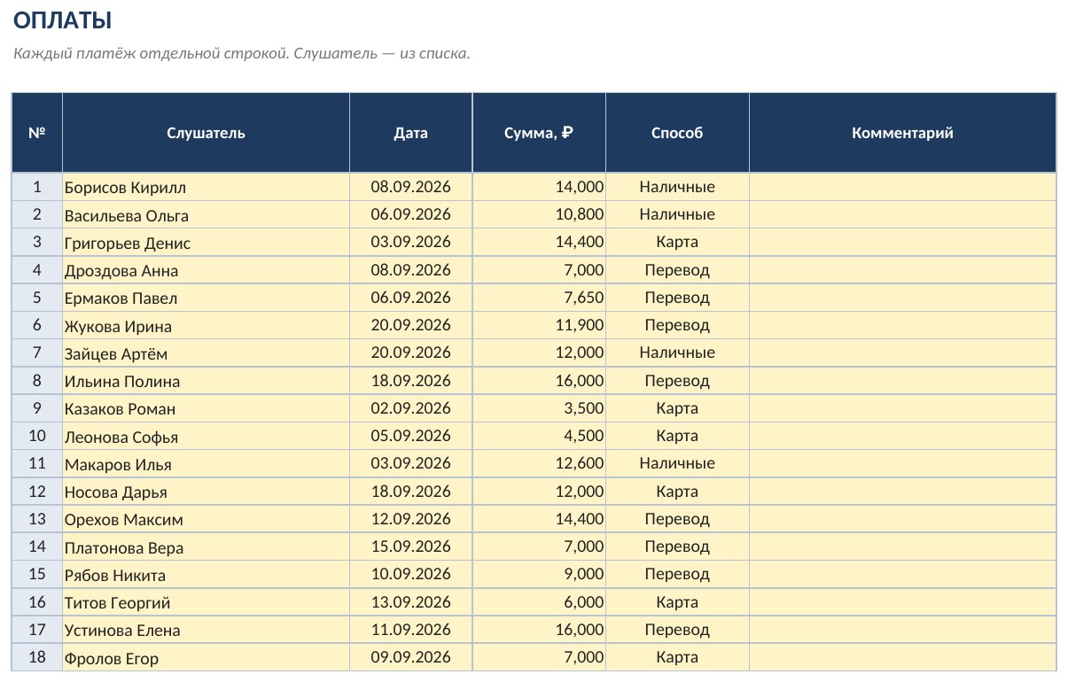Click the date 05.09.2026
1068x682 pixels.
(x=410, y=436)
